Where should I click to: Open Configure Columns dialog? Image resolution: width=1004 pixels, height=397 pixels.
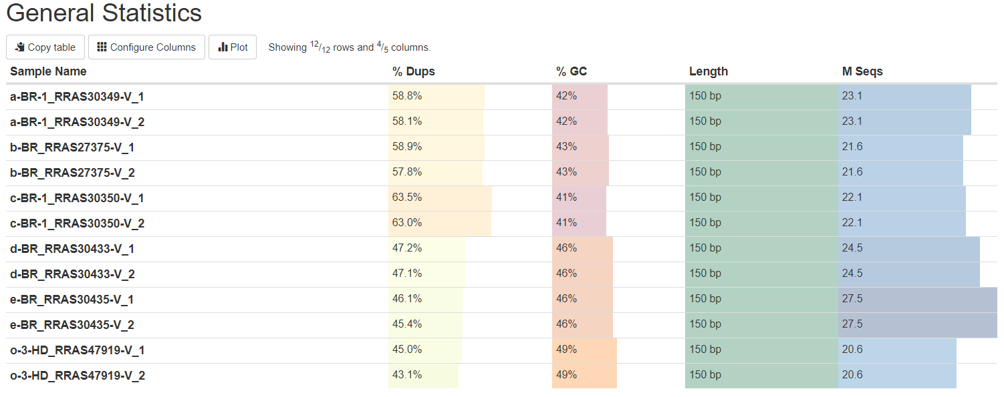[146, 47]
